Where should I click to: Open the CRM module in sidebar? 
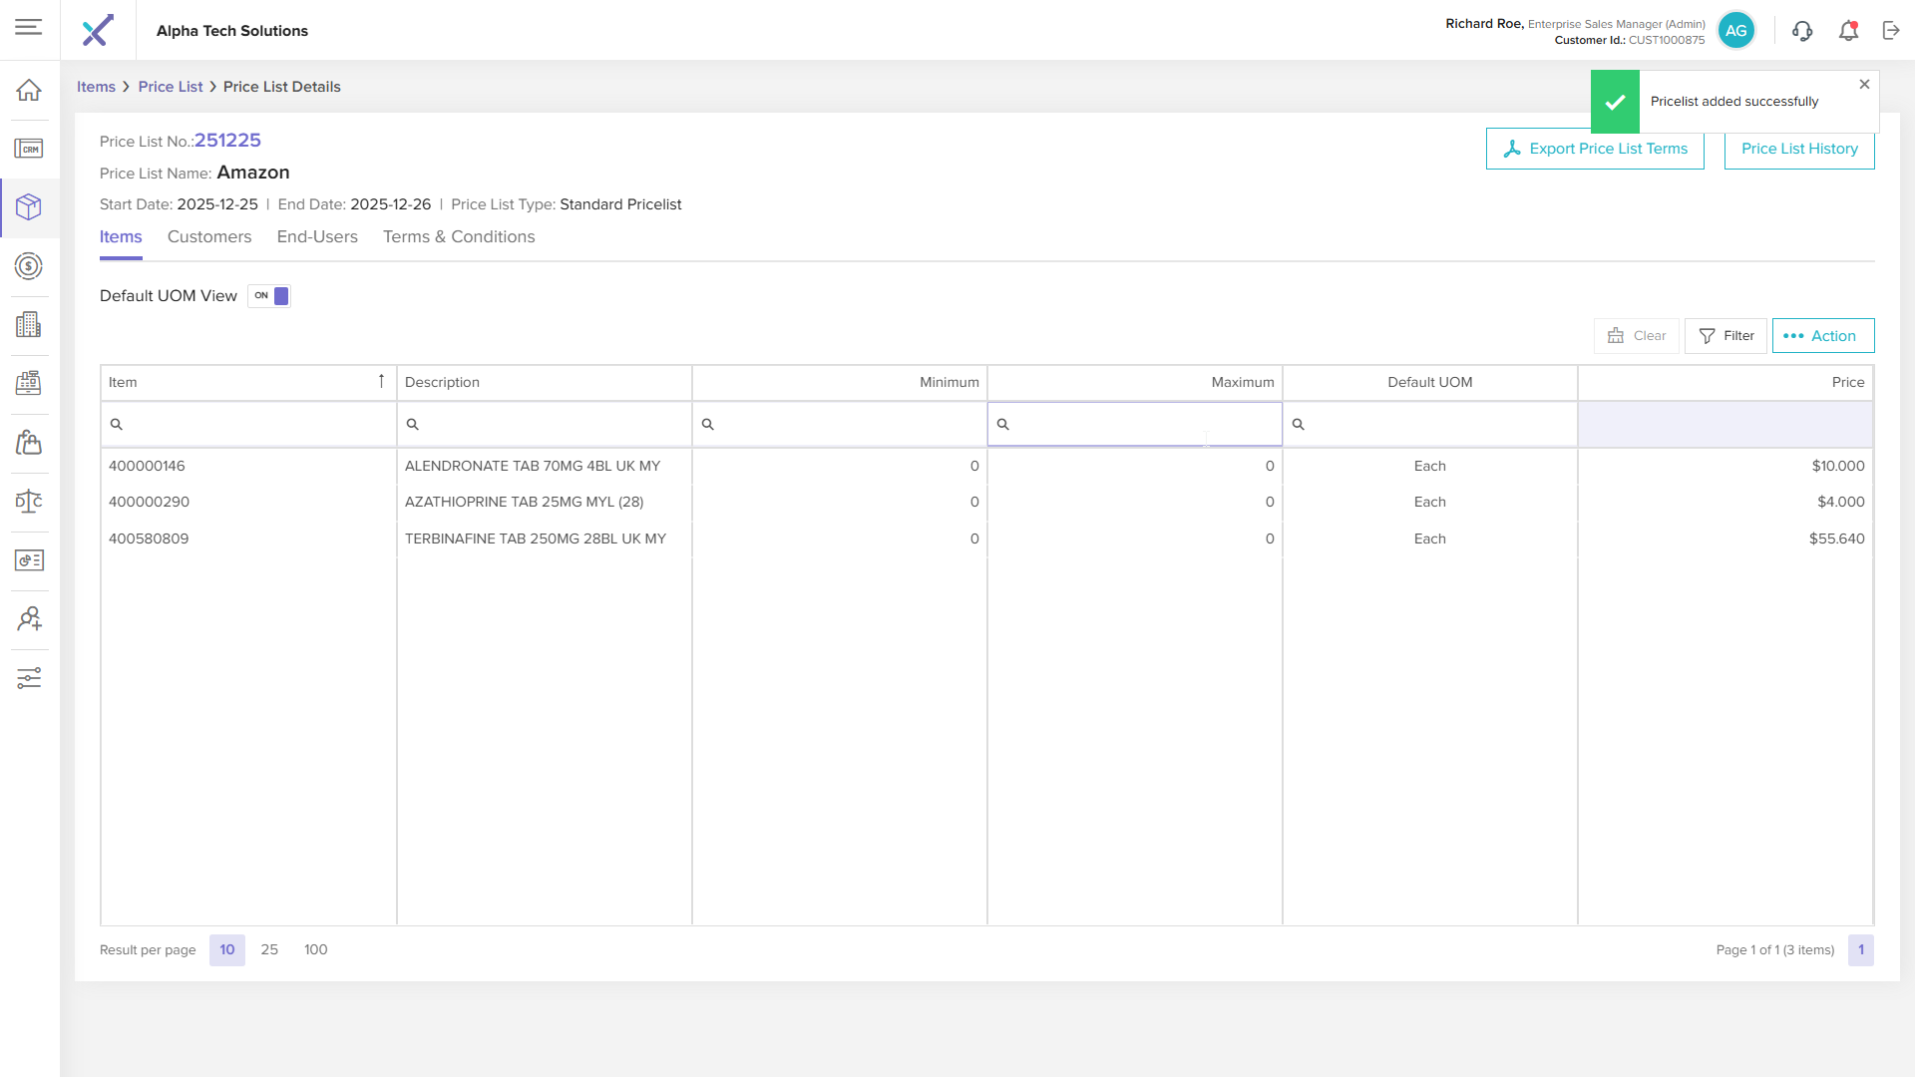point(29,149)
